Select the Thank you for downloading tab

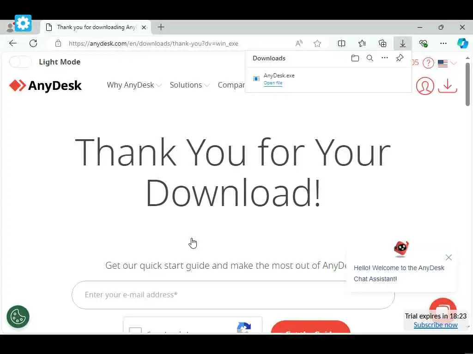pos(96,27)
